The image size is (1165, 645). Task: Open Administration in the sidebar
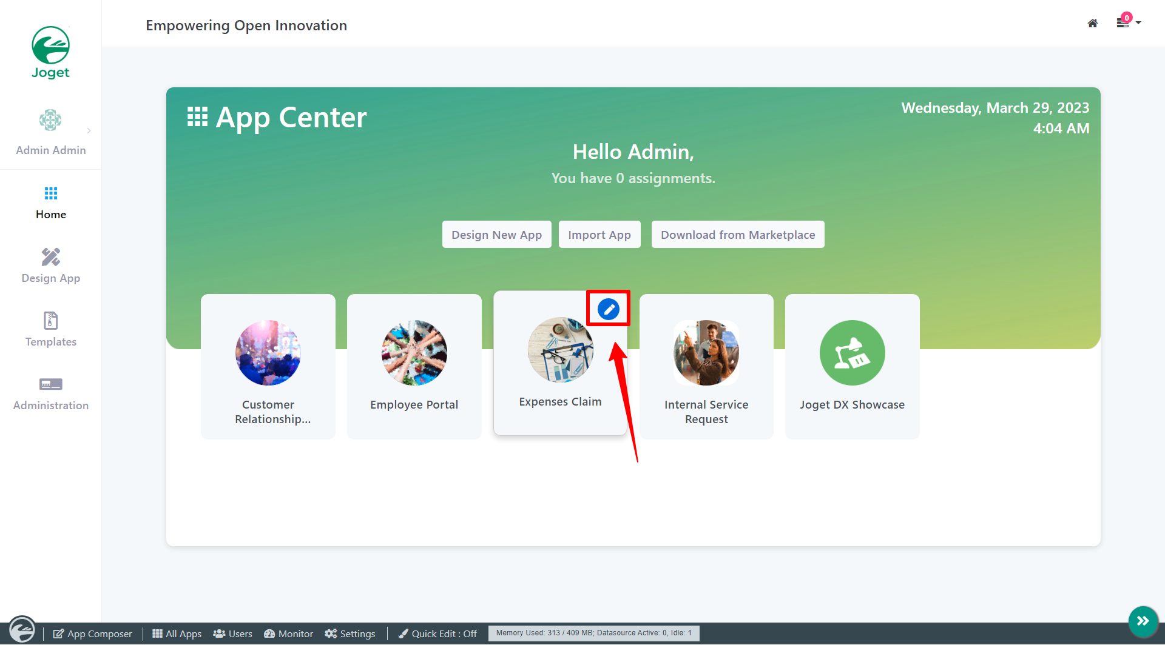pos(51,393)
